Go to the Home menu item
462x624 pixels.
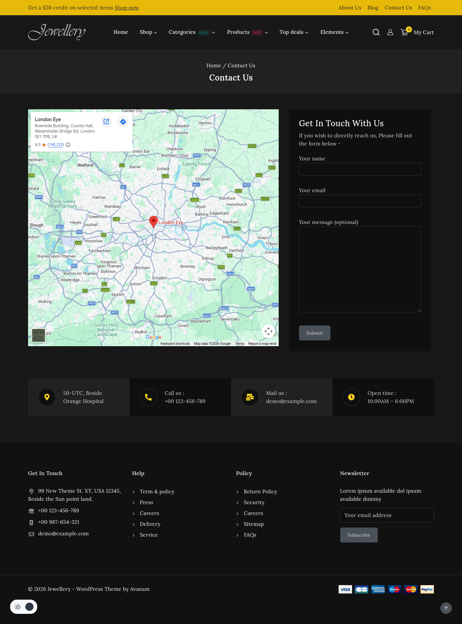pyautogui.click(x=121, y=32)
